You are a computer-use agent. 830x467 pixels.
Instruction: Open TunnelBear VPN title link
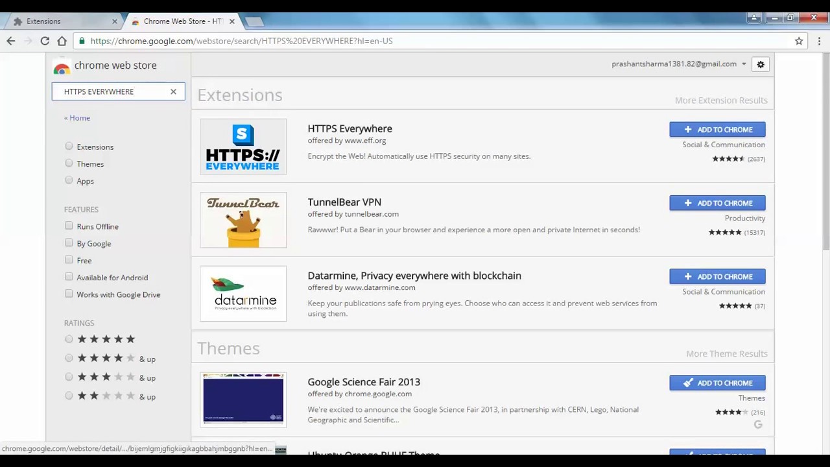pyautogui.click(x=344, y=202)
